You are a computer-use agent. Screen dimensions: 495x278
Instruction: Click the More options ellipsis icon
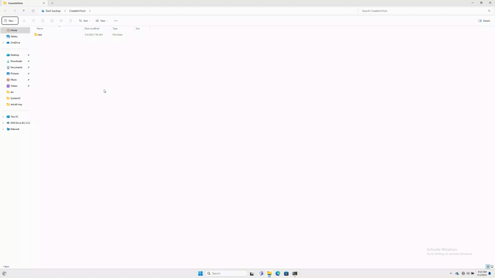pos(115,21)
